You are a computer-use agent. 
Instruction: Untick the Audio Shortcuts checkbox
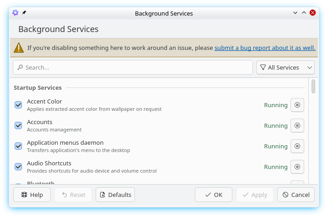(x=18, y=167)
